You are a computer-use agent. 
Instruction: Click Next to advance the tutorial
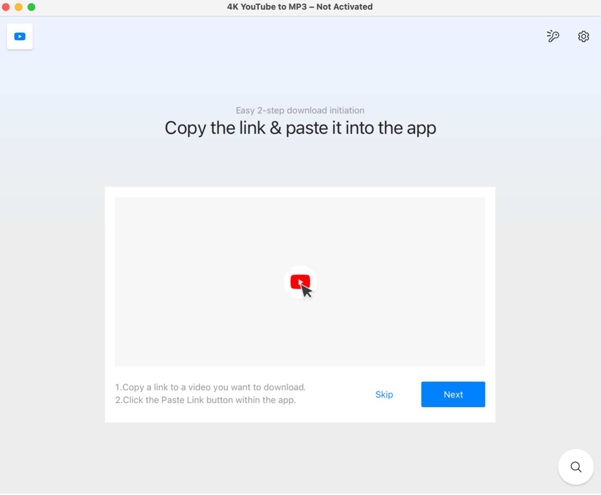tap(453, 394)
